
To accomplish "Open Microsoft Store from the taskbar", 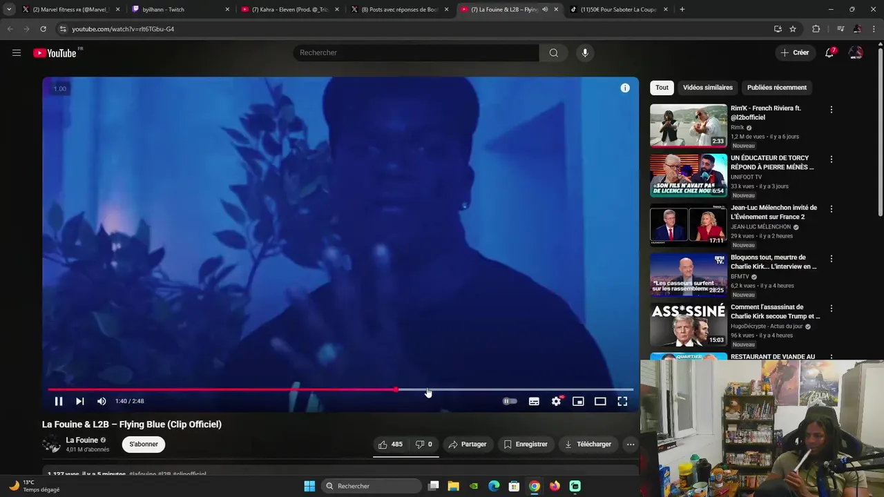I will tap(514, 486).
